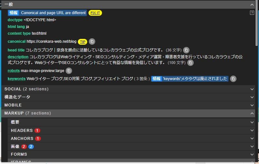Expand the FORMS subsection
This screenshot has height=164, width=259.
[252, 155]
